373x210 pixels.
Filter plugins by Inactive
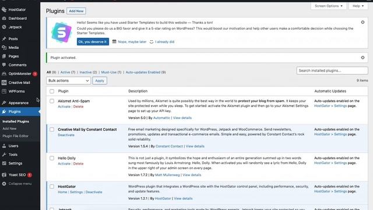(88, 72)
